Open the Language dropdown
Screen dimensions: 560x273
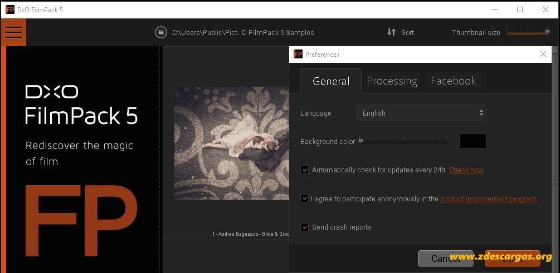tap(421, 113)
